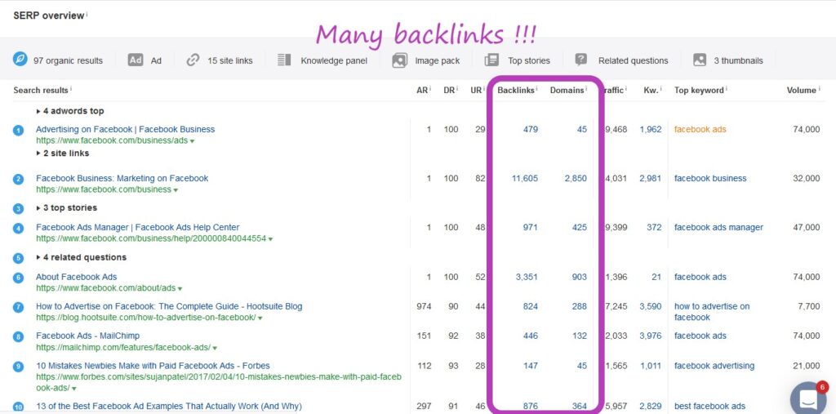Expand the 3 top stories row
This screenshot has height=414, width=836.
point(67,207)
